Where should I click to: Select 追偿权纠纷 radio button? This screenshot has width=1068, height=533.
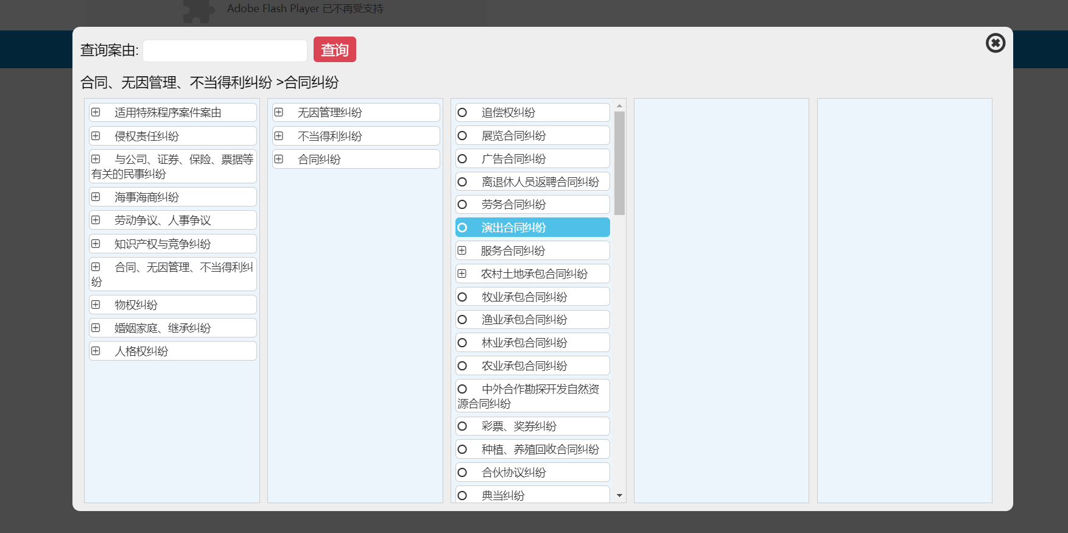point(462,113)
